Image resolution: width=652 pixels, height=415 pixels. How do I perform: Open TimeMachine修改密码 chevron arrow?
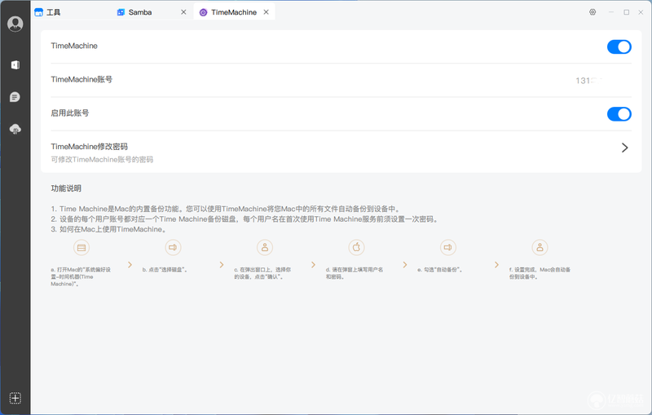point(624,148)
